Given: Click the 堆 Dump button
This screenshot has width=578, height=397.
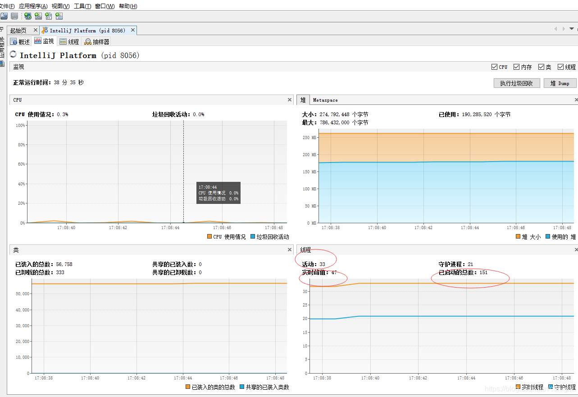Looking at the screenshot, I should (560, 83).
